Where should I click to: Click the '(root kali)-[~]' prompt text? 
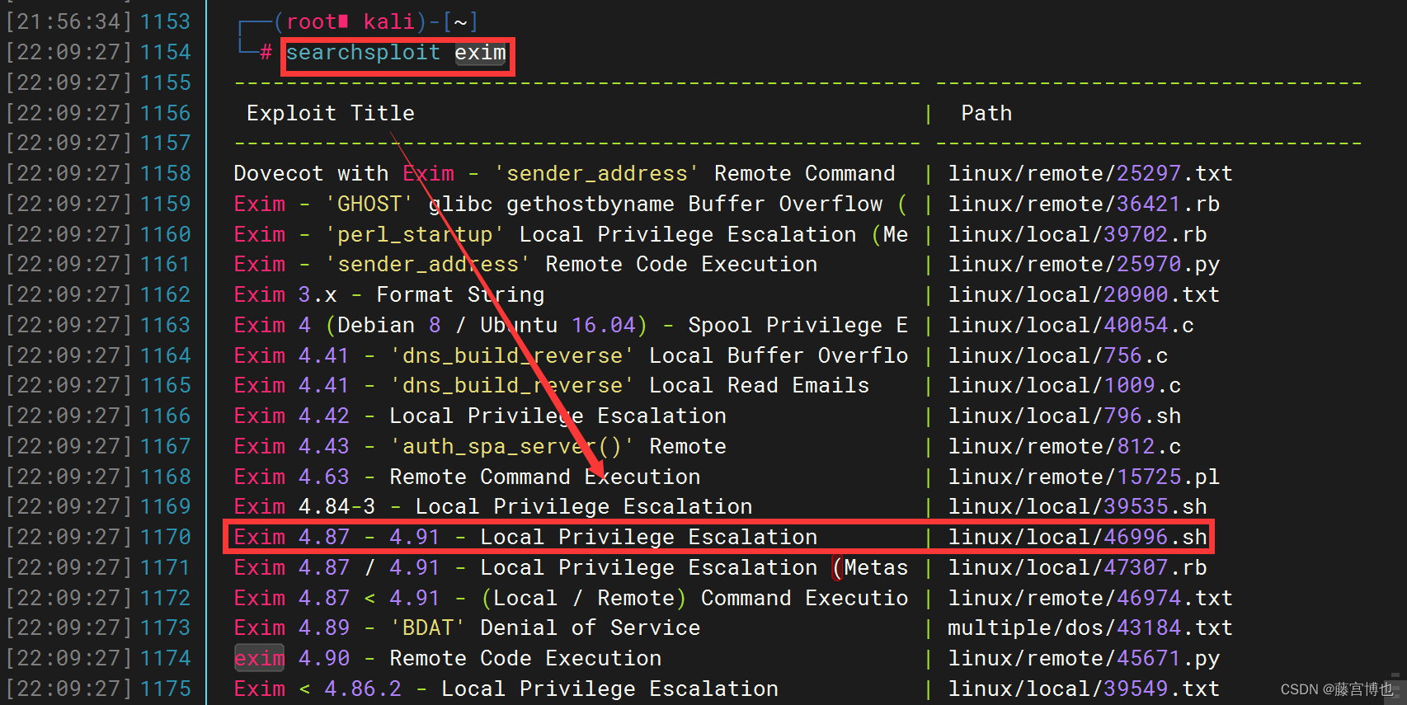[x=375, y=22]
